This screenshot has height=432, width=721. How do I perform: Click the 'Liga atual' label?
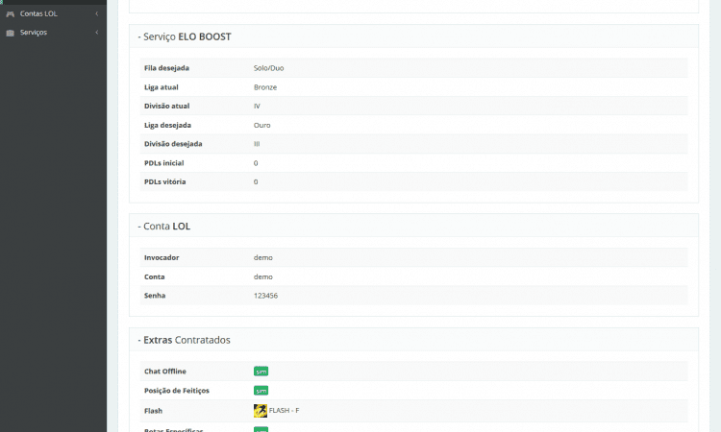(x=161, y=87)
